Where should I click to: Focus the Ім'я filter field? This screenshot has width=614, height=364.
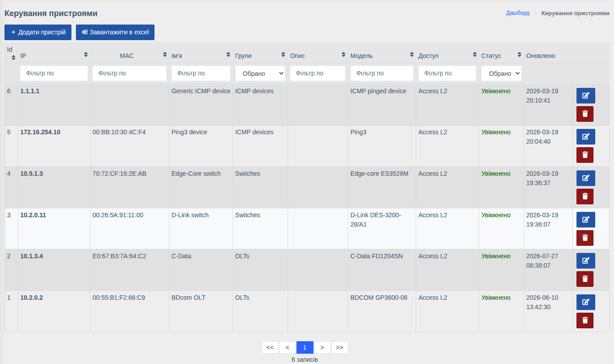coord(201,73)
